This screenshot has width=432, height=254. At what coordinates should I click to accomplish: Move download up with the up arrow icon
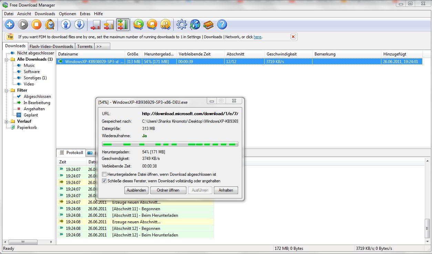point(66,24)
